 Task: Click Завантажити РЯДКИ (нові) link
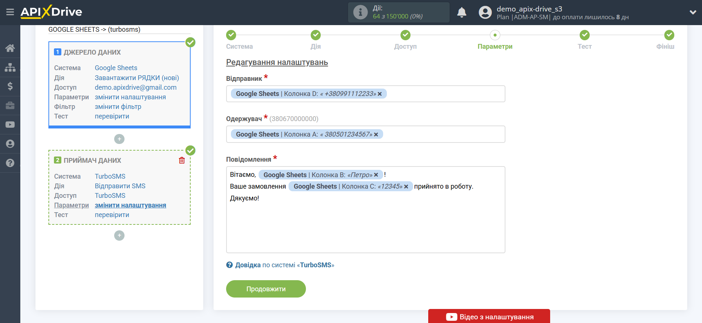[137, 78]
